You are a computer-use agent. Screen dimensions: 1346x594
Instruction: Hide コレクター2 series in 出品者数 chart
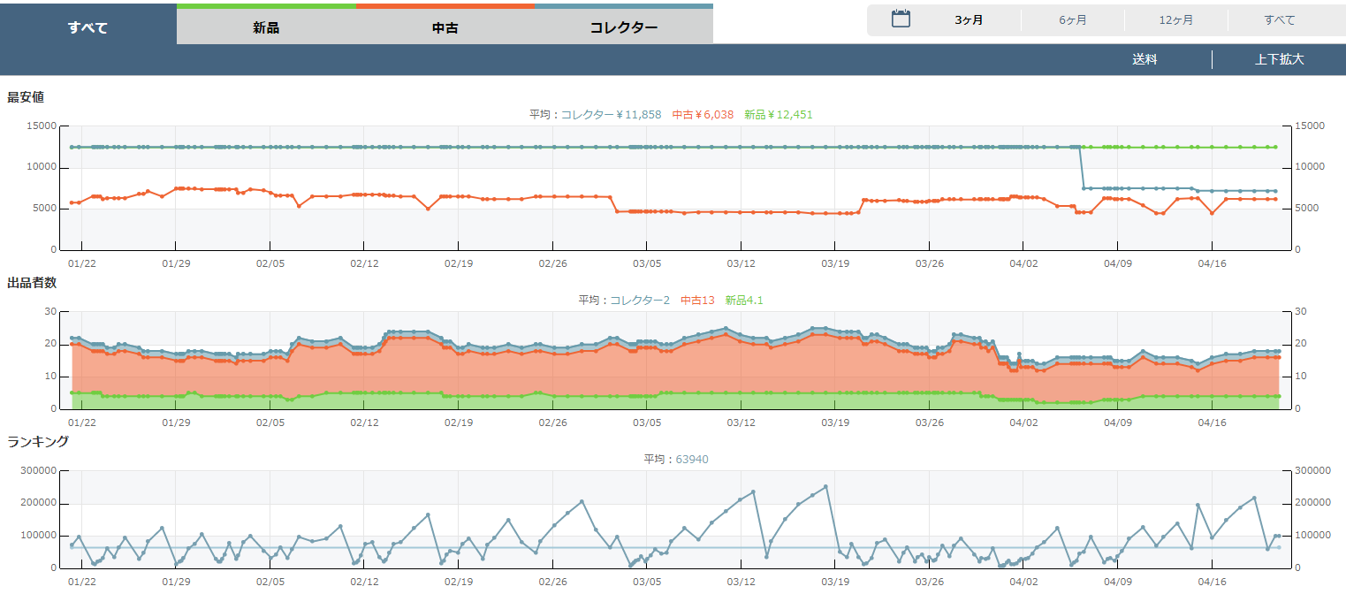(x=640, y=300)
